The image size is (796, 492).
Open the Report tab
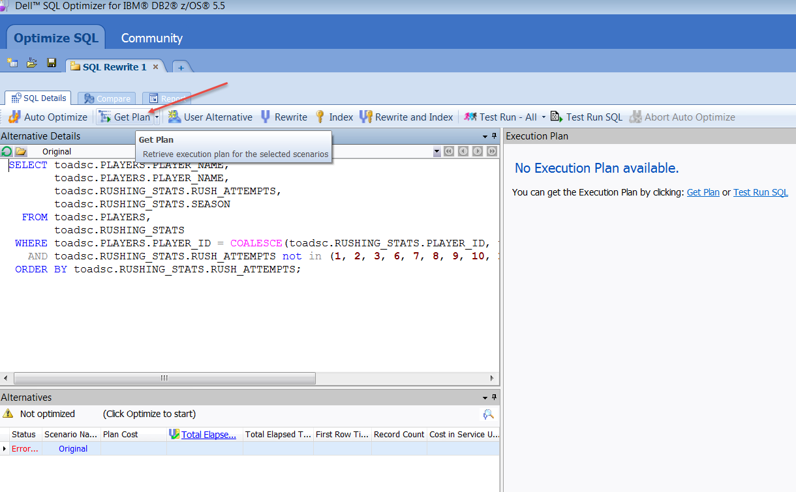(x=167, y=98)
